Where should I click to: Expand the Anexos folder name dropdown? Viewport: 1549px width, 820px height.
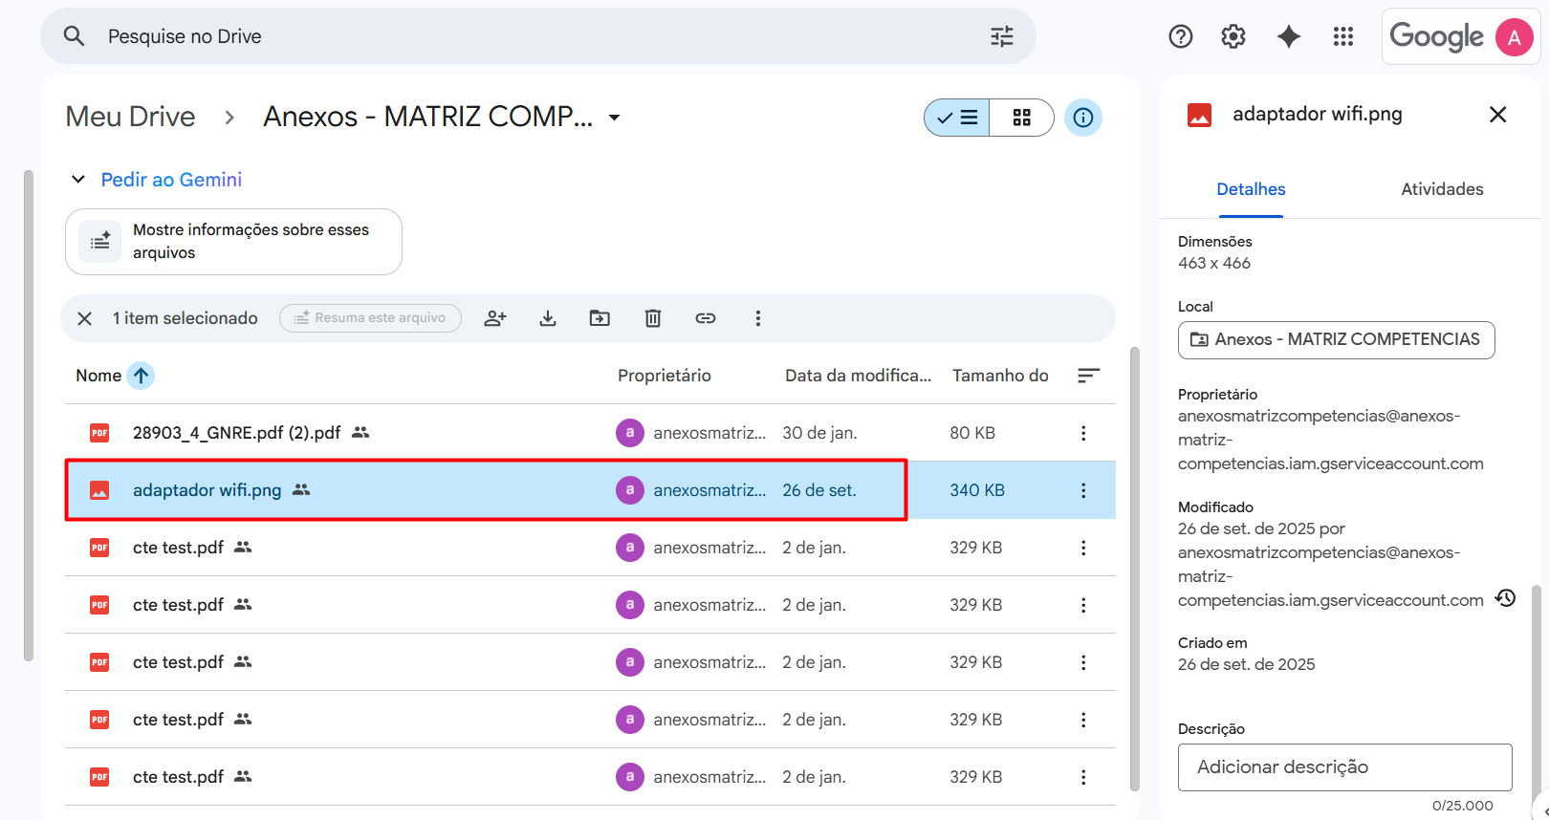coord(615,118)
